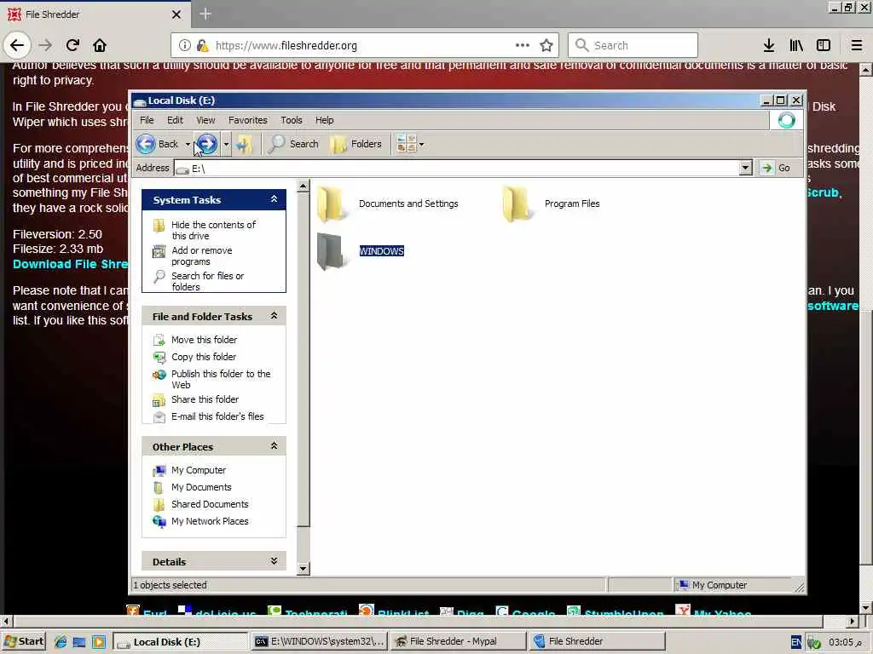The image size is (873, 654).
Task: Switch to File Shredder - Mypal taskbar button
Action: pos(458,641)
